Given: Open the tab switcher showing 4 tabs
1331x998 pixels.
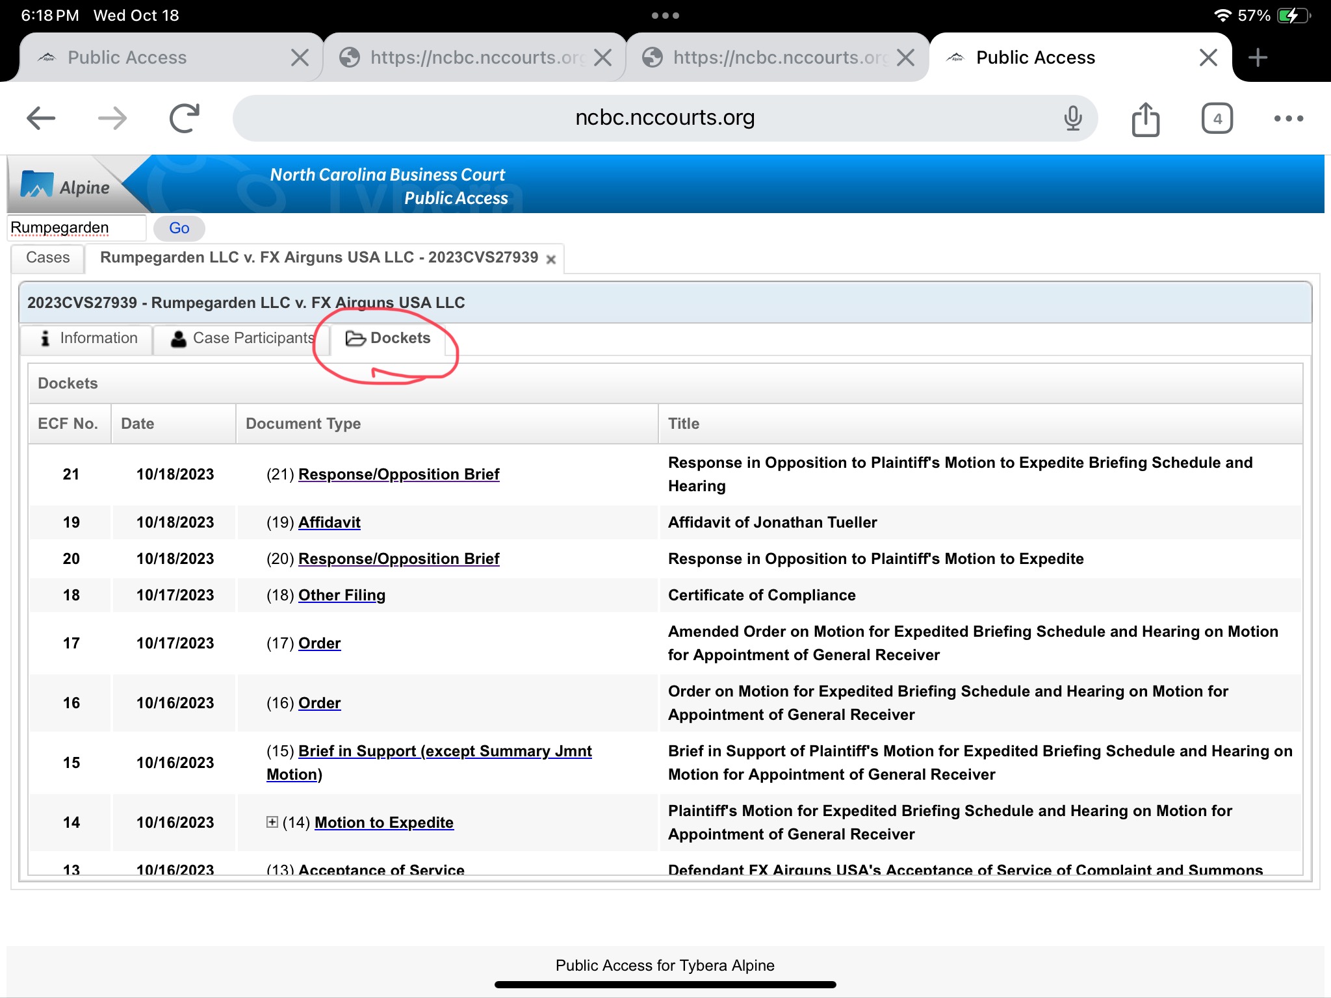Looking at the screenshot, I should pos(1217,118).
